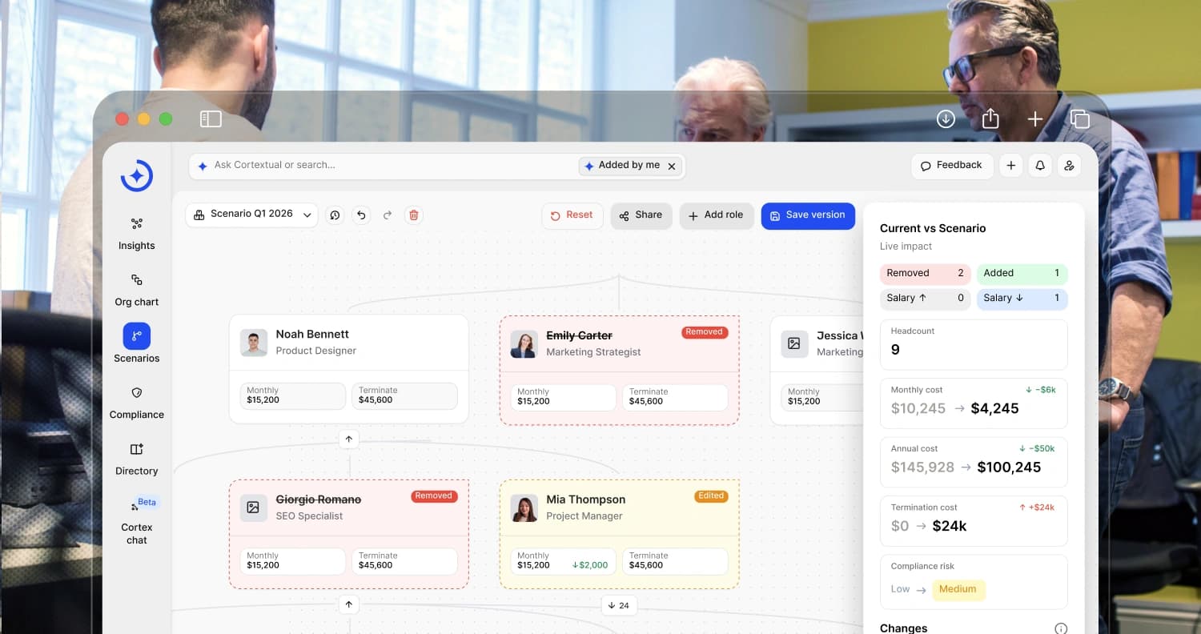The height and width of the screenshot is (634, 1201).
Task: Click the browser share icon
Action: pos(990,118)
